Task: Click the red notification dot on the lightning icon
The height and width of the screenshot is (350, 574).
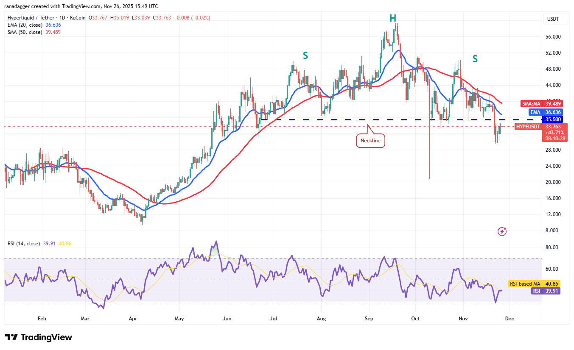Action: pos(506,228)
